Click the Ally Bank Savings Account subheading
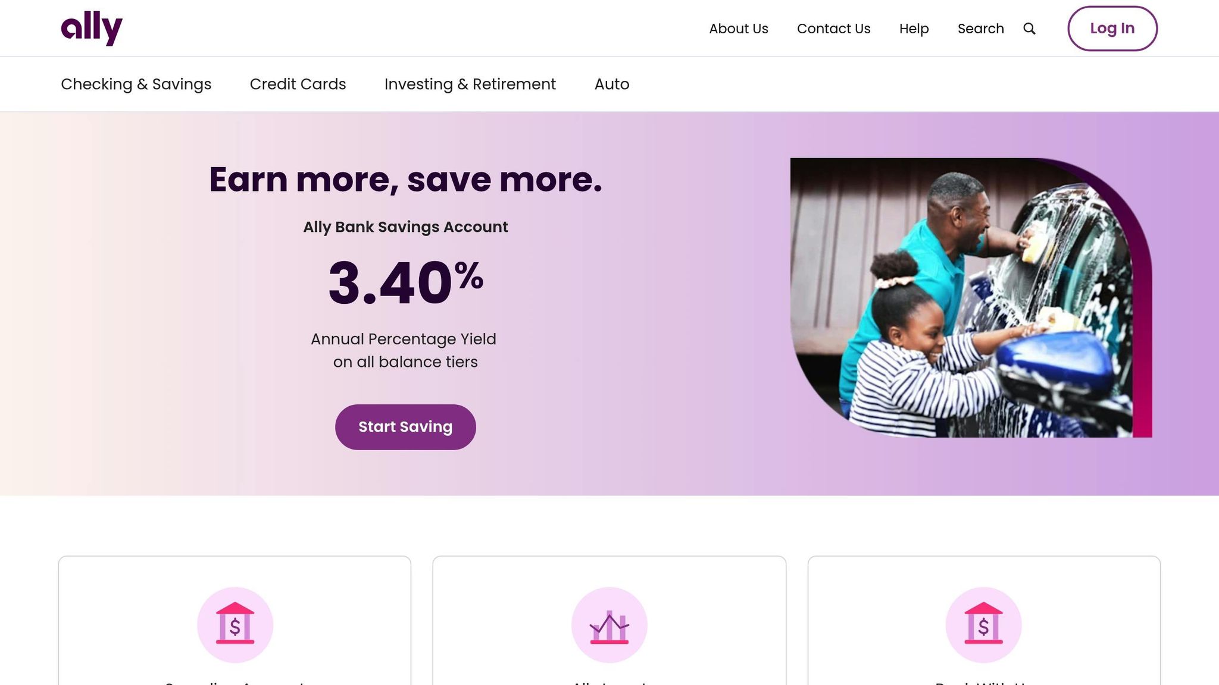 [x=405, y=227]
